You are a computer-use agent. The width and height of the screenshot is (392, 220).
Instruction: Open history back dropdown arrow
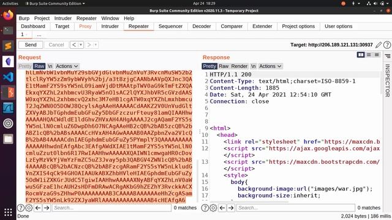(81, 45)
